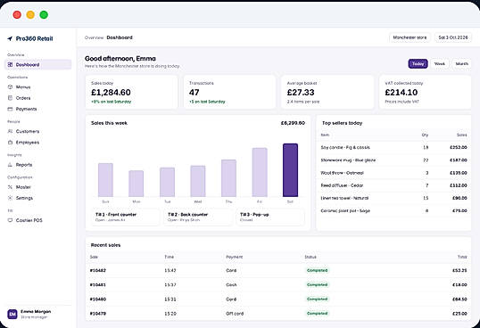
Task: Select the Tuesday bar in sales chart
Action: (167, 182)
